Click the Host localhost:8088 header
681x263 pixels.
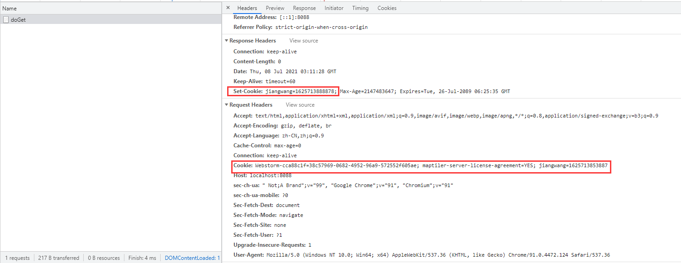pos(262,175)
